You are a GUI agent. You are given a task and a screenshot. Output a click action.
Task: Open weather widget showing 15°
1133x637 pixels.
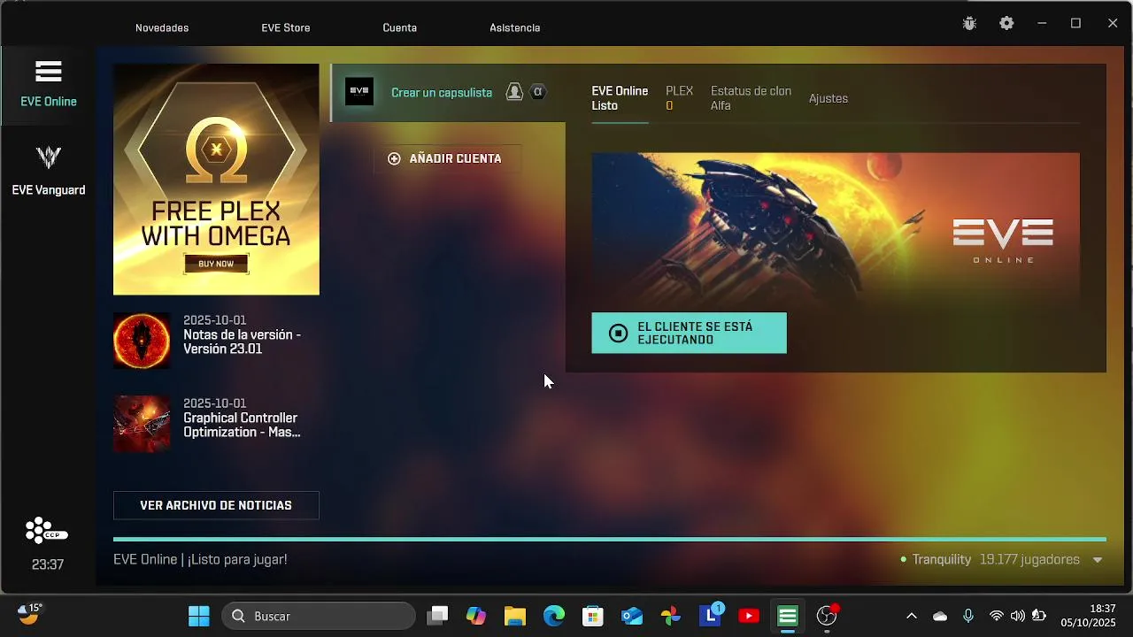click(30, 613)
